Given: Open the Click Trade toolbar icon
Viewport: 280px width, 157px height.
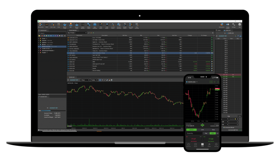Looking at the screenshot, I should tap(53, 25).
